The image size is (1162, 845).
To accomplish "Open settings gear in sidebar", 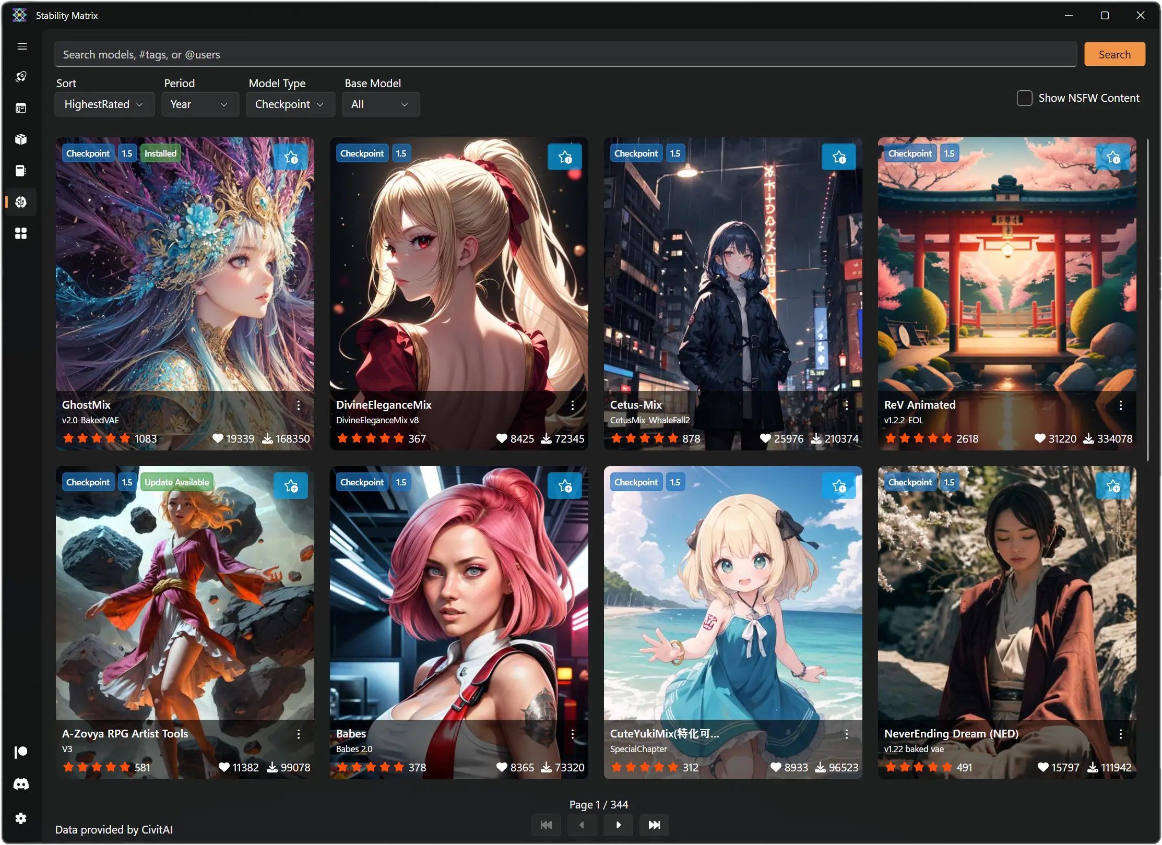I will click(x=21, y=818).
